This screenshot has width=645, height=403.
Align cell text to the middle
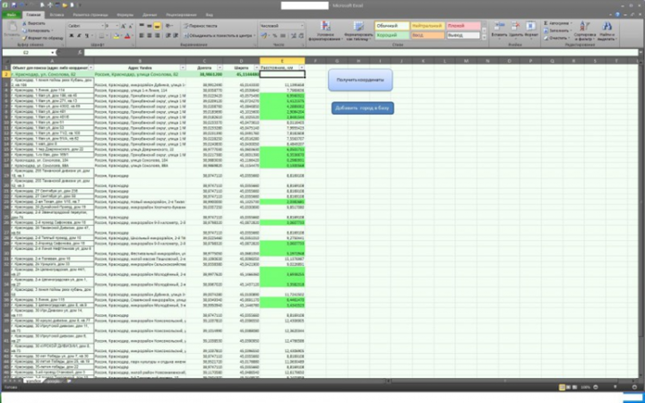click(x=150, y=26)
